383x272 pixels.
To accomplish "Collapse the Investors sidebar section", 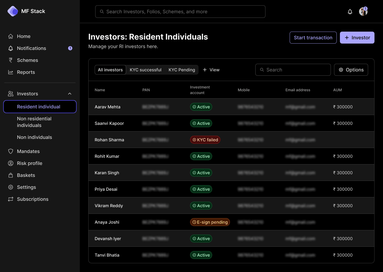I will tap(70, 93).
